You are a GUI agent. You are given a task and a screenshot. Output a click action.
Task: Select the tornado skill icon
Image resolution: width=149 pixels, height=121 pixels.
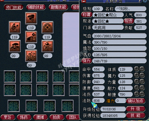[31, 18]
